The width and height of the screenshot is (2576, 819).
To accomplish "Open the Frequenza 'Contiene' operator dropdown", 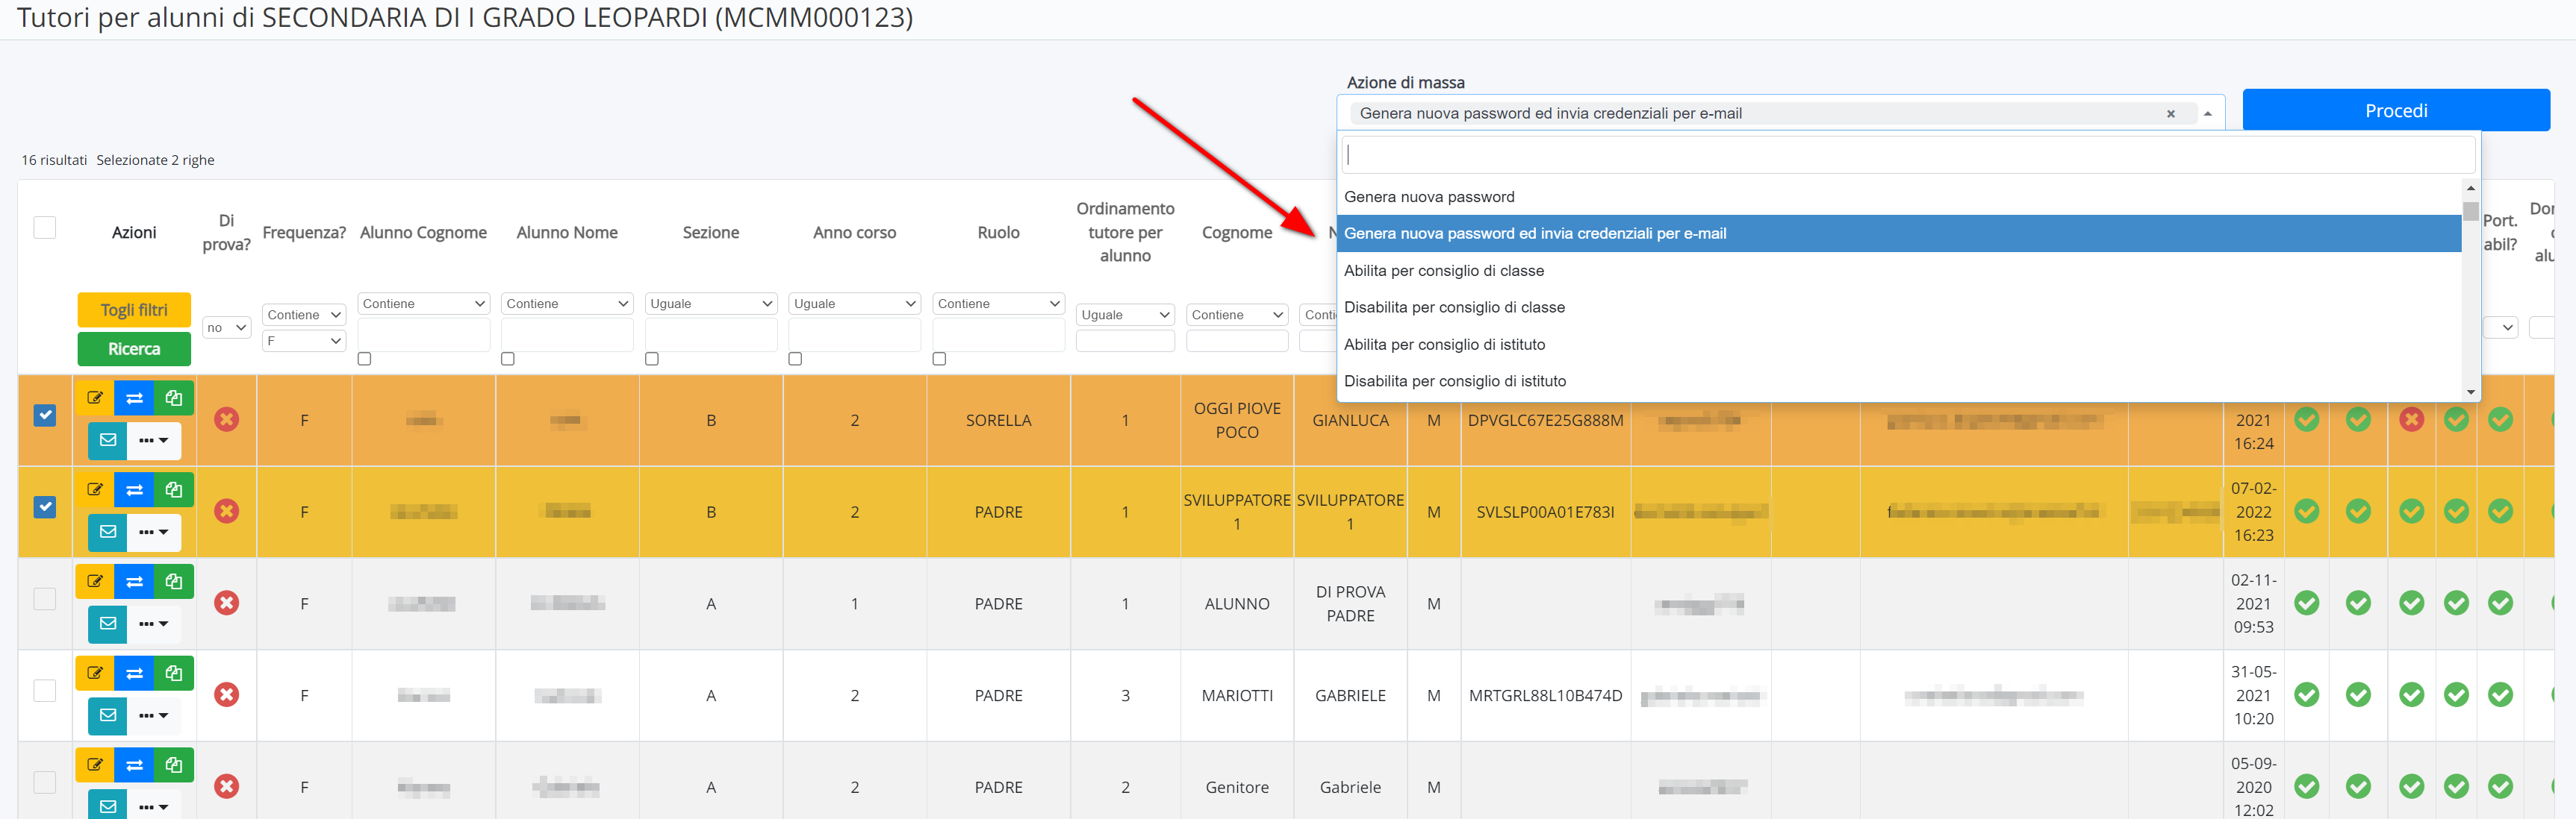I will [x=304, y=315].
